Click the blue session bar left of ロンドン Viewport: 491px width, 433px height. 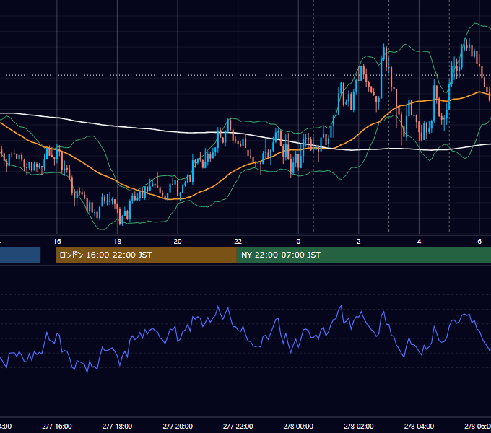(20, 255)
